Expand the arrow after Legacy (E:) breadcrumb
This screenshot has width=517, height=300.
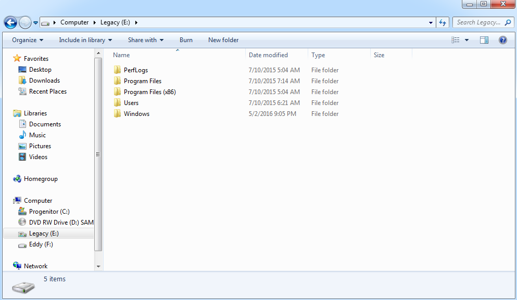pyautogui.click(x=136, y=22)
